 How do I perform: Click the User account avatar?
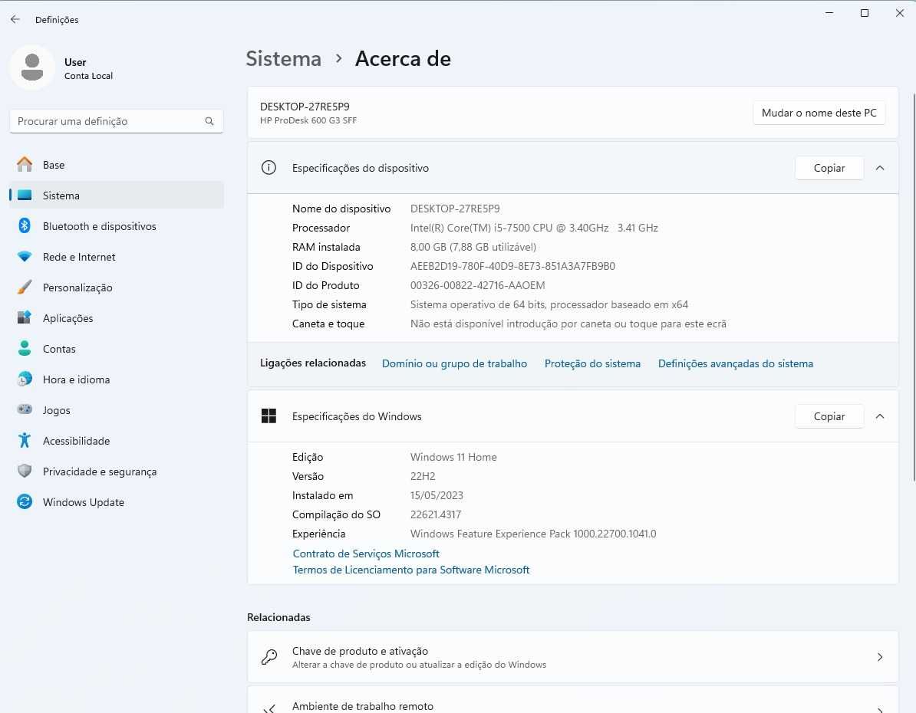32,67
